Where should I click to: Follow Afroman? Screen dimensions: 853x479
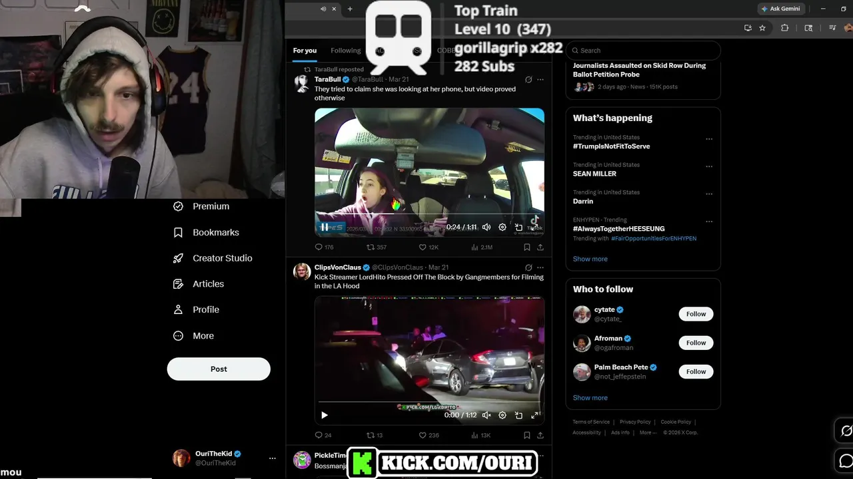click(696, 343)
